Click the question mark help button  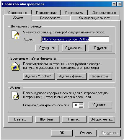pyautogui.click(x=114, y=4)
